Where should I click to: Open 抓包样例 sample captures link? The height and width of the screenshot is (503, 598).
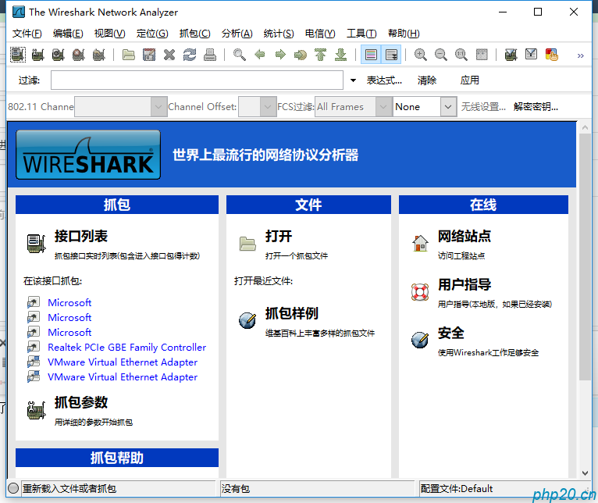click(292, 313)
